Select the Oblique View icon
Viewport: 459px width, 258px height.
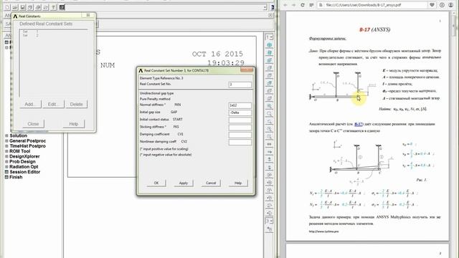point(270,52)
